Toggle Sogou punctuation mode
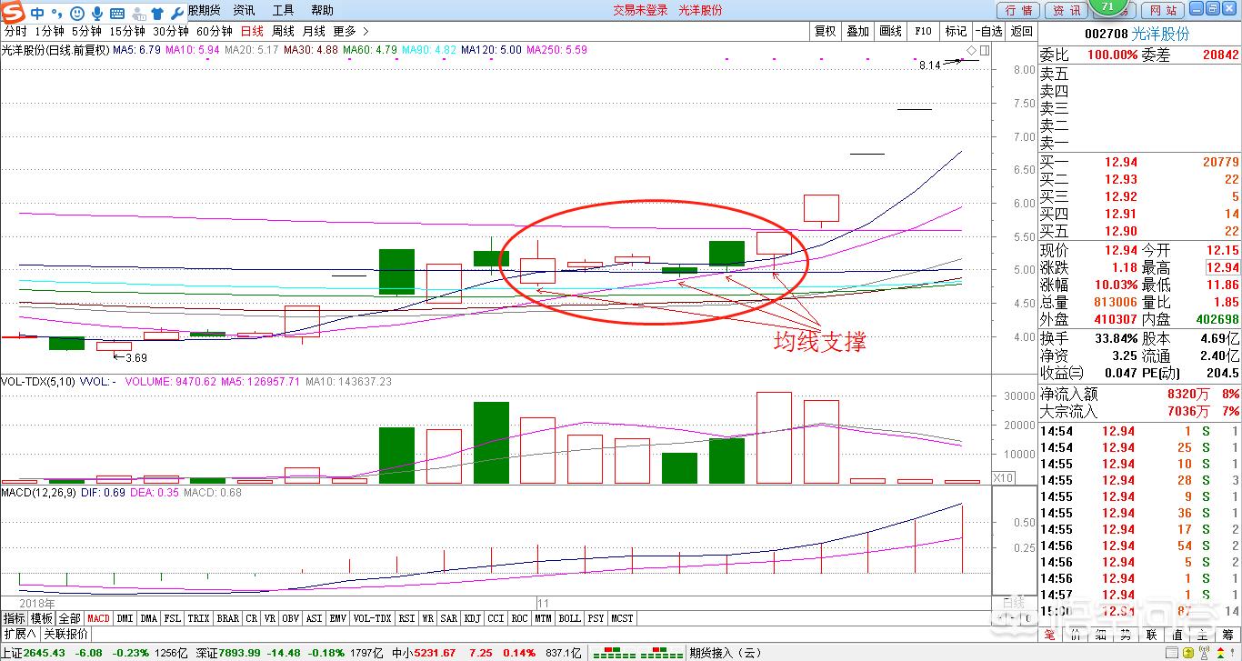 (x=56, y=14)
